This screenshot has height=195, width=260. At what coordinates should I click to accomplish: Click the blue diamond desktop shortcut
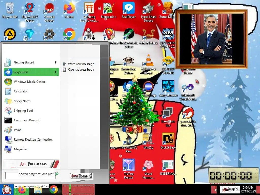coord(29,34)
